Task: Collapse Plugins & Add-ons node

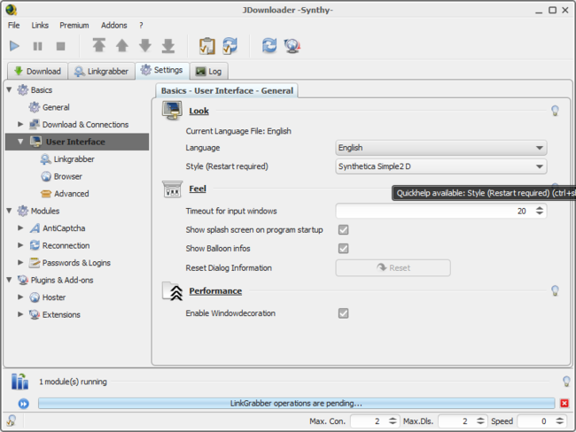Action: click(9, 280)
